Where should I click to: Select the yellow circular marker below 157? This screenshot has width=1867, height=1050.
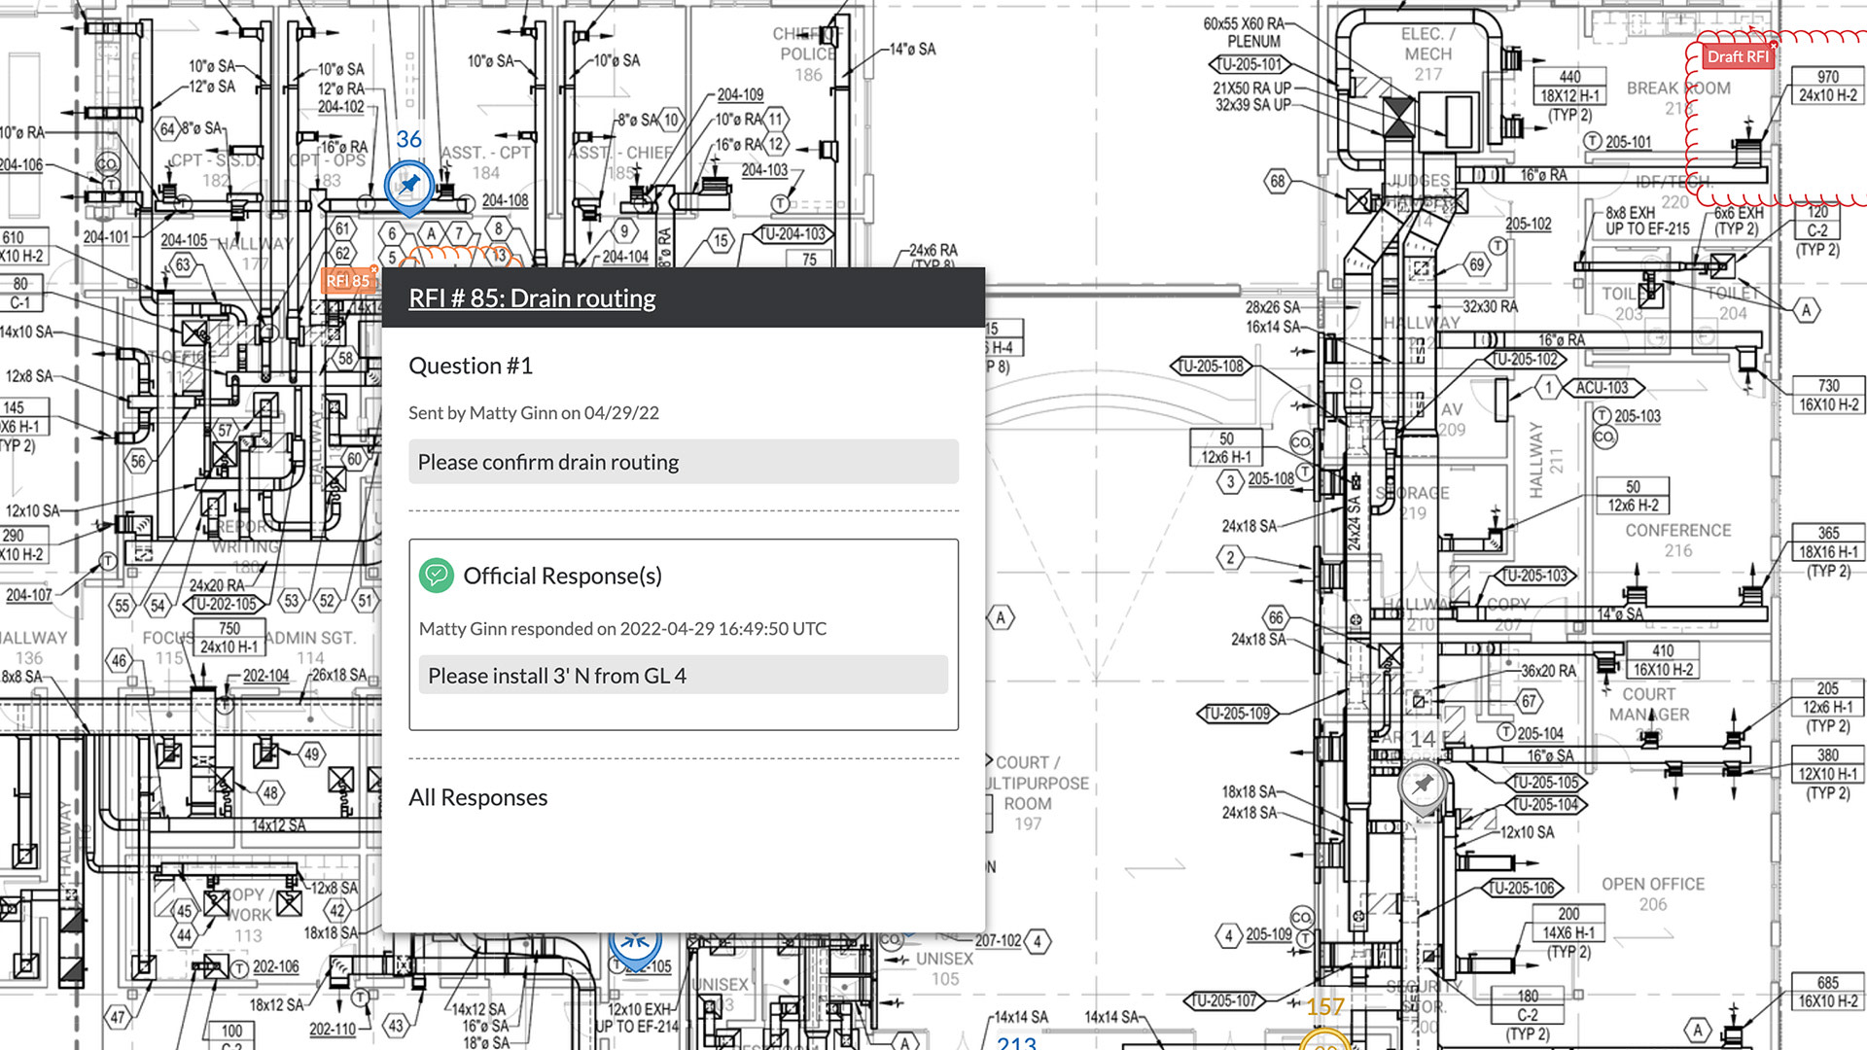1324,1041
